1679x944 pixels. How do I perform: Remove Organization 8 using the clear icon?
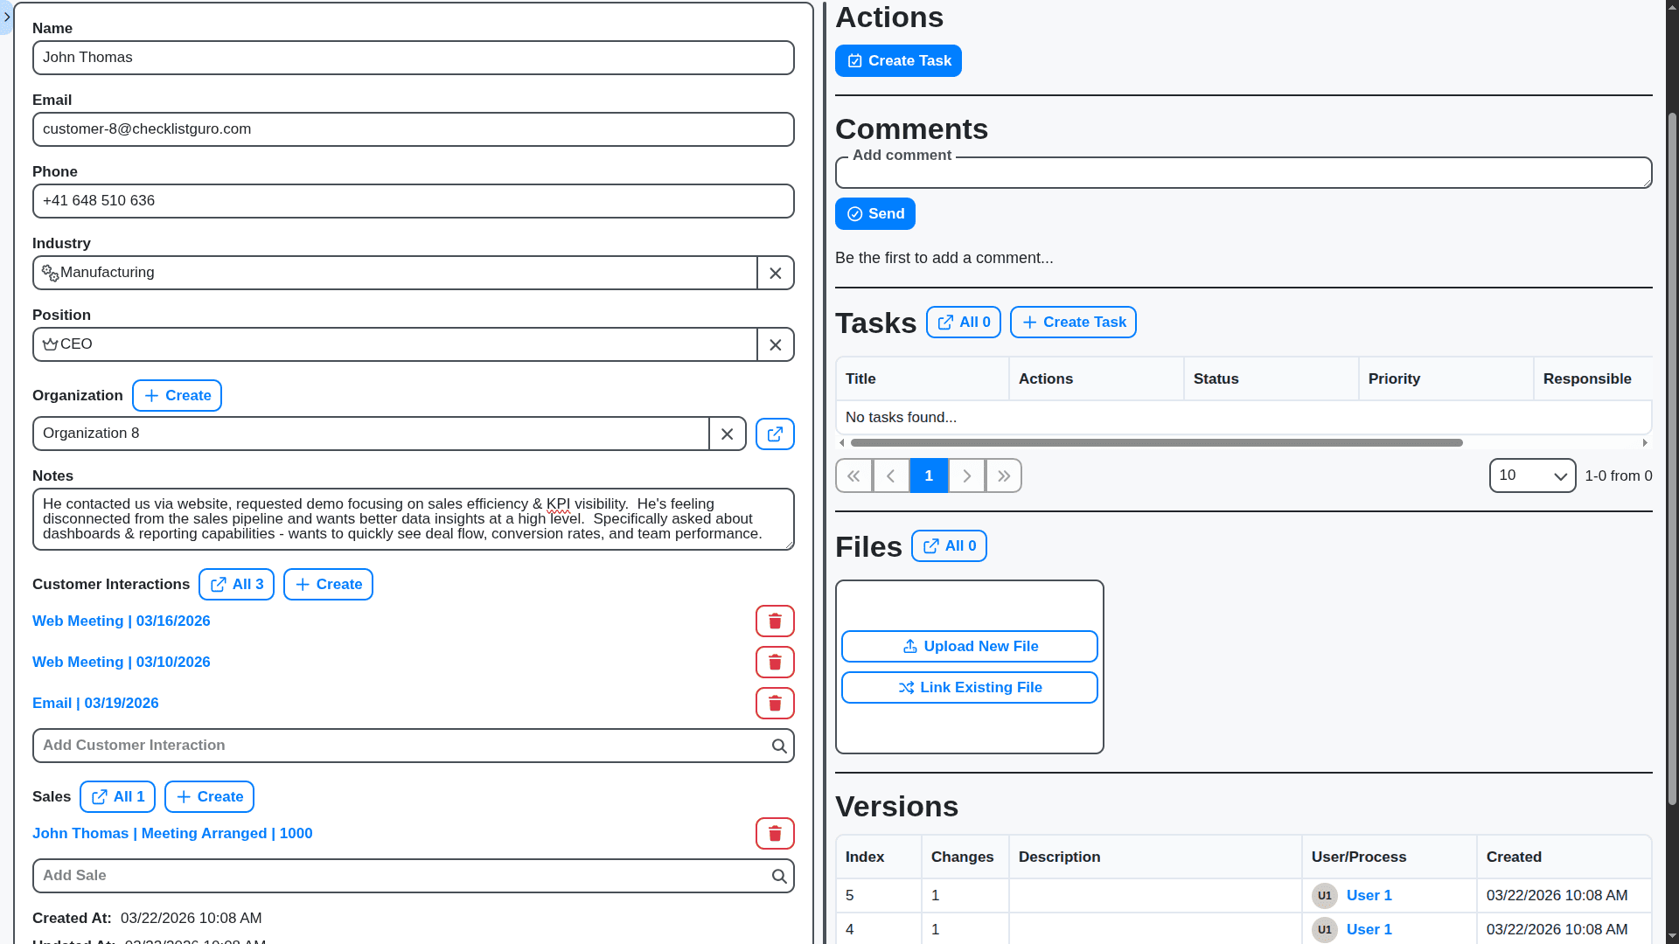click(727, 434)
